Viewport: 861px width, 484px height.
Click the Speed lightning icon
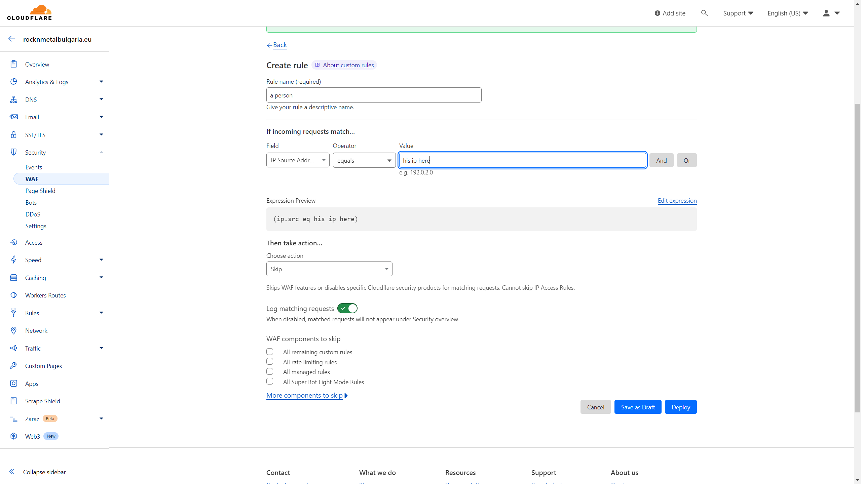(x=13, y=259)
